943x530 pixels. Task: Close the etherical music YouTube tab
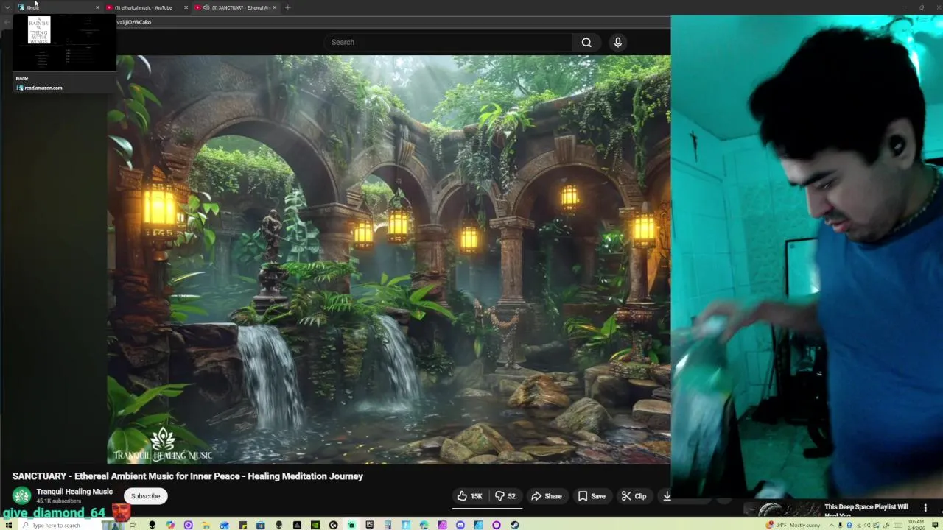[x=186, y=7]
